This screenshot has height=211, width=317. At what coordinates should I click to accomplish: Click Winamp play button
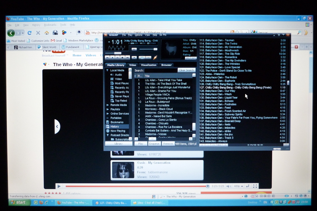click(112, 57)
